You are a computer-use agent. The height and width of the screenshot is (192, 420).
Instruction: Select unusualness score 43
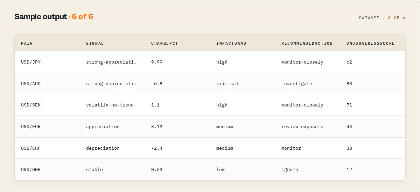[x=349, y=126]
